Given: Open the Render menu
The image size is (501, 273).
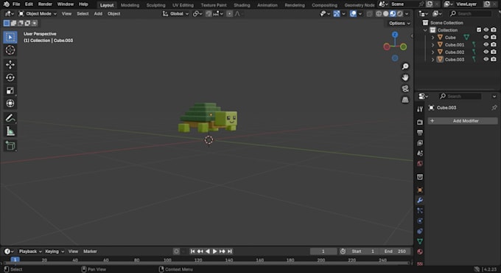Looking at the screenshot, I should tap(45, 4).
